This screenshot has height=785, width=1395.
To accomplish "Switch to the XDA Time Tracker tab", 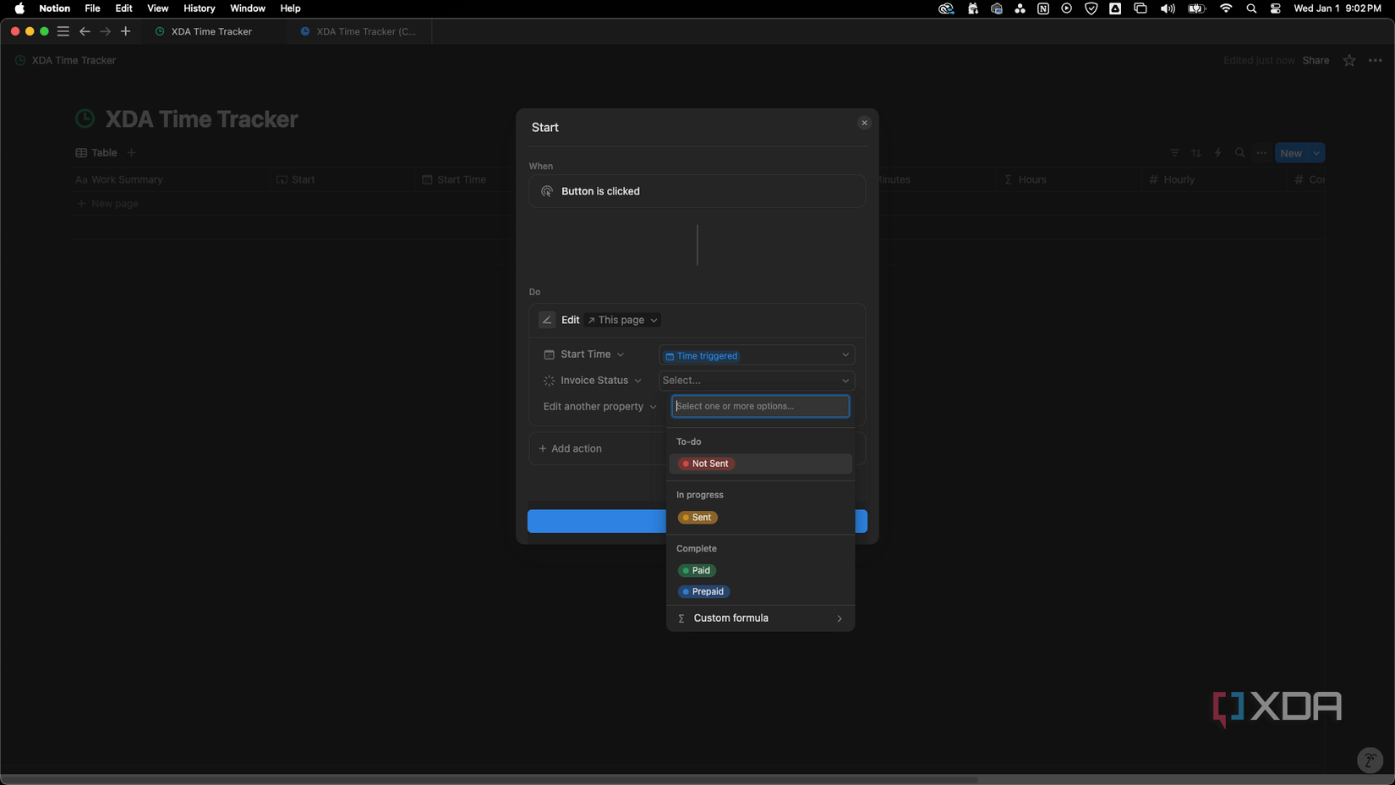I will click(211, 31).
